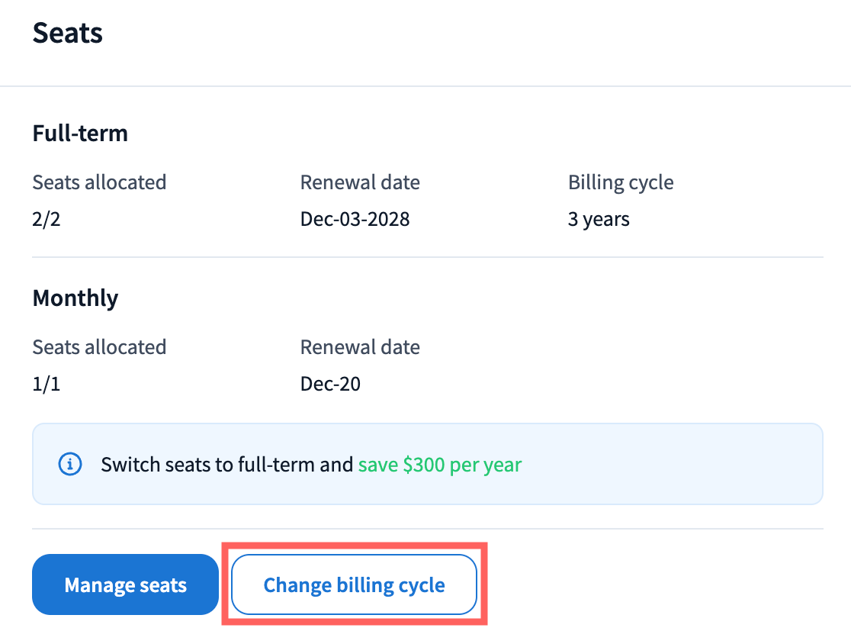
Task: Click the info icon in the banner
Action: (x=70, y=464)
